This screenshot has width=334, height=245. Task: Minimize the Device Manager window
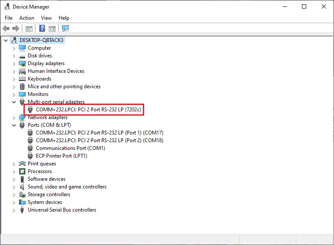(285, 6)
